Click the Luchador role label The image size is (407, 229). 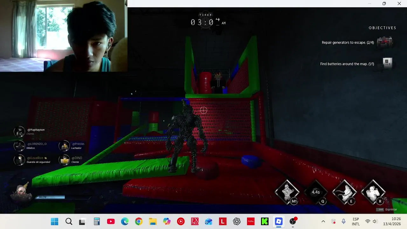point(77,148)
